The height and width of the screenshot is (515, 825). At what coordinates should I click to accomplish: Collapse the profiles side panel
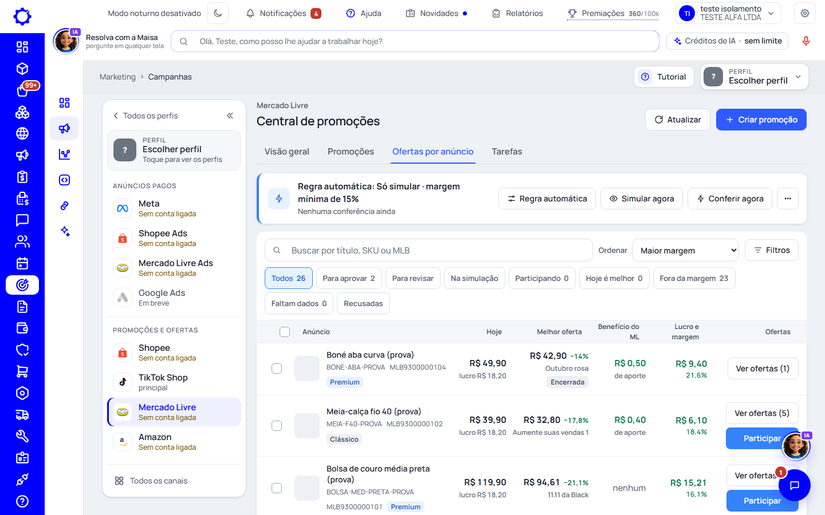click(x=230, y=116)
